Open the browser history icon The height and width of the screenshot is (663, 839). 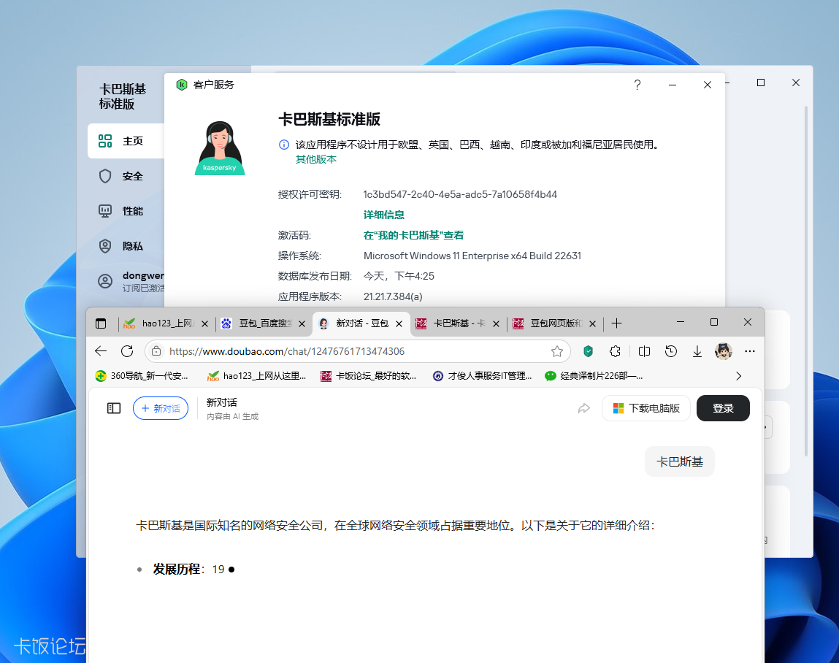click(671, 351)
